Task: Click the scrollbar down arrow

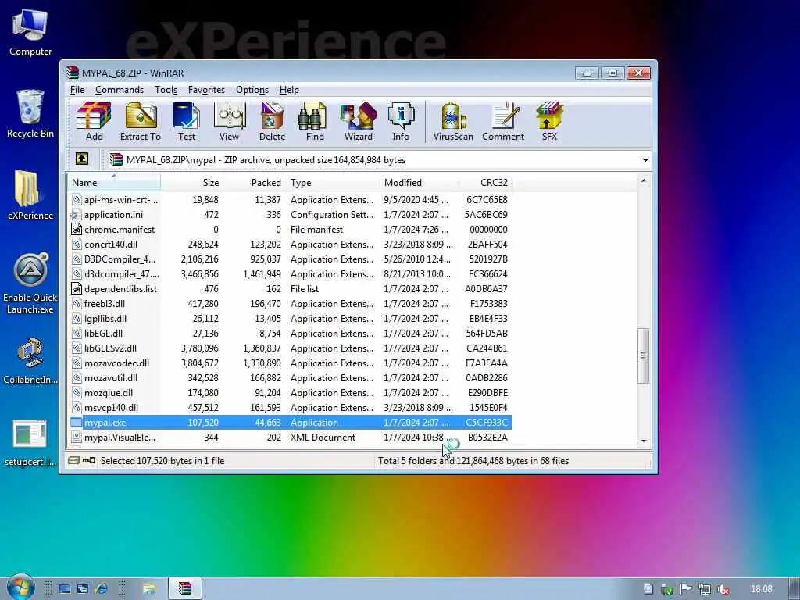Action: [x=644, y=441]
